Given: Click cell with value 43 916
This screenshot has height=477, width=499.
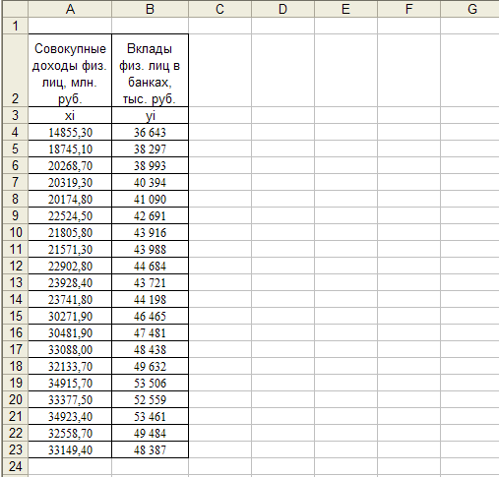Looking at the screenshot, I should (x=150, y=232).
